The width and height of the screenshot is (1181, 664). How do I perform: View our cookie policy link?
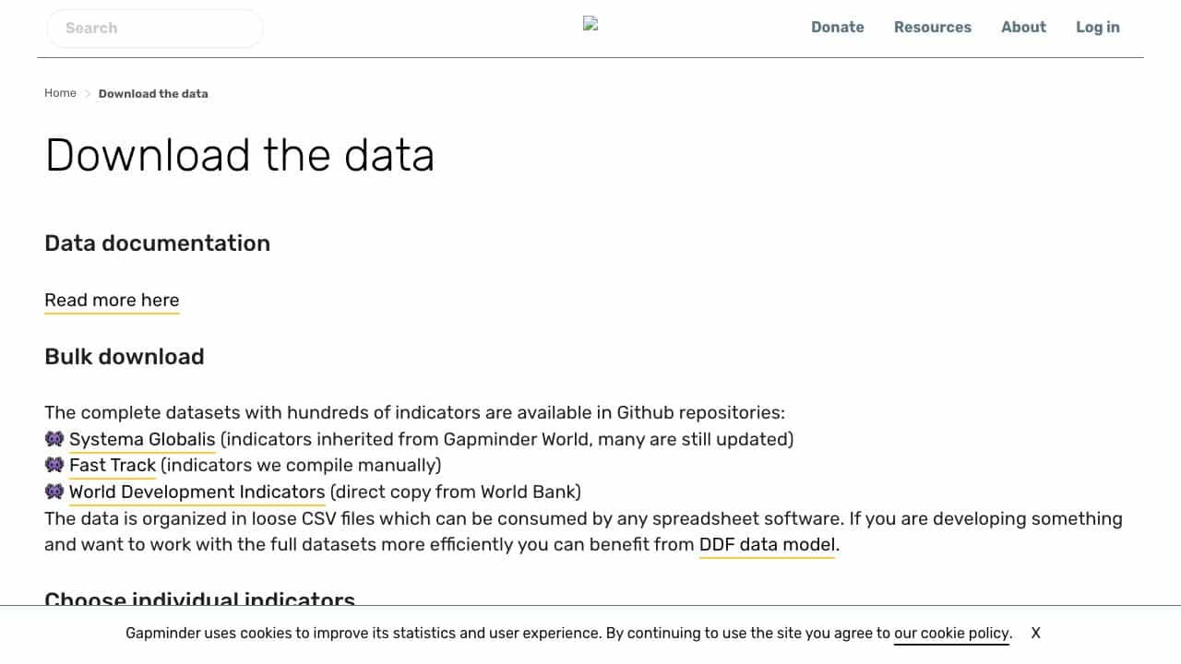tap(952, 634)
